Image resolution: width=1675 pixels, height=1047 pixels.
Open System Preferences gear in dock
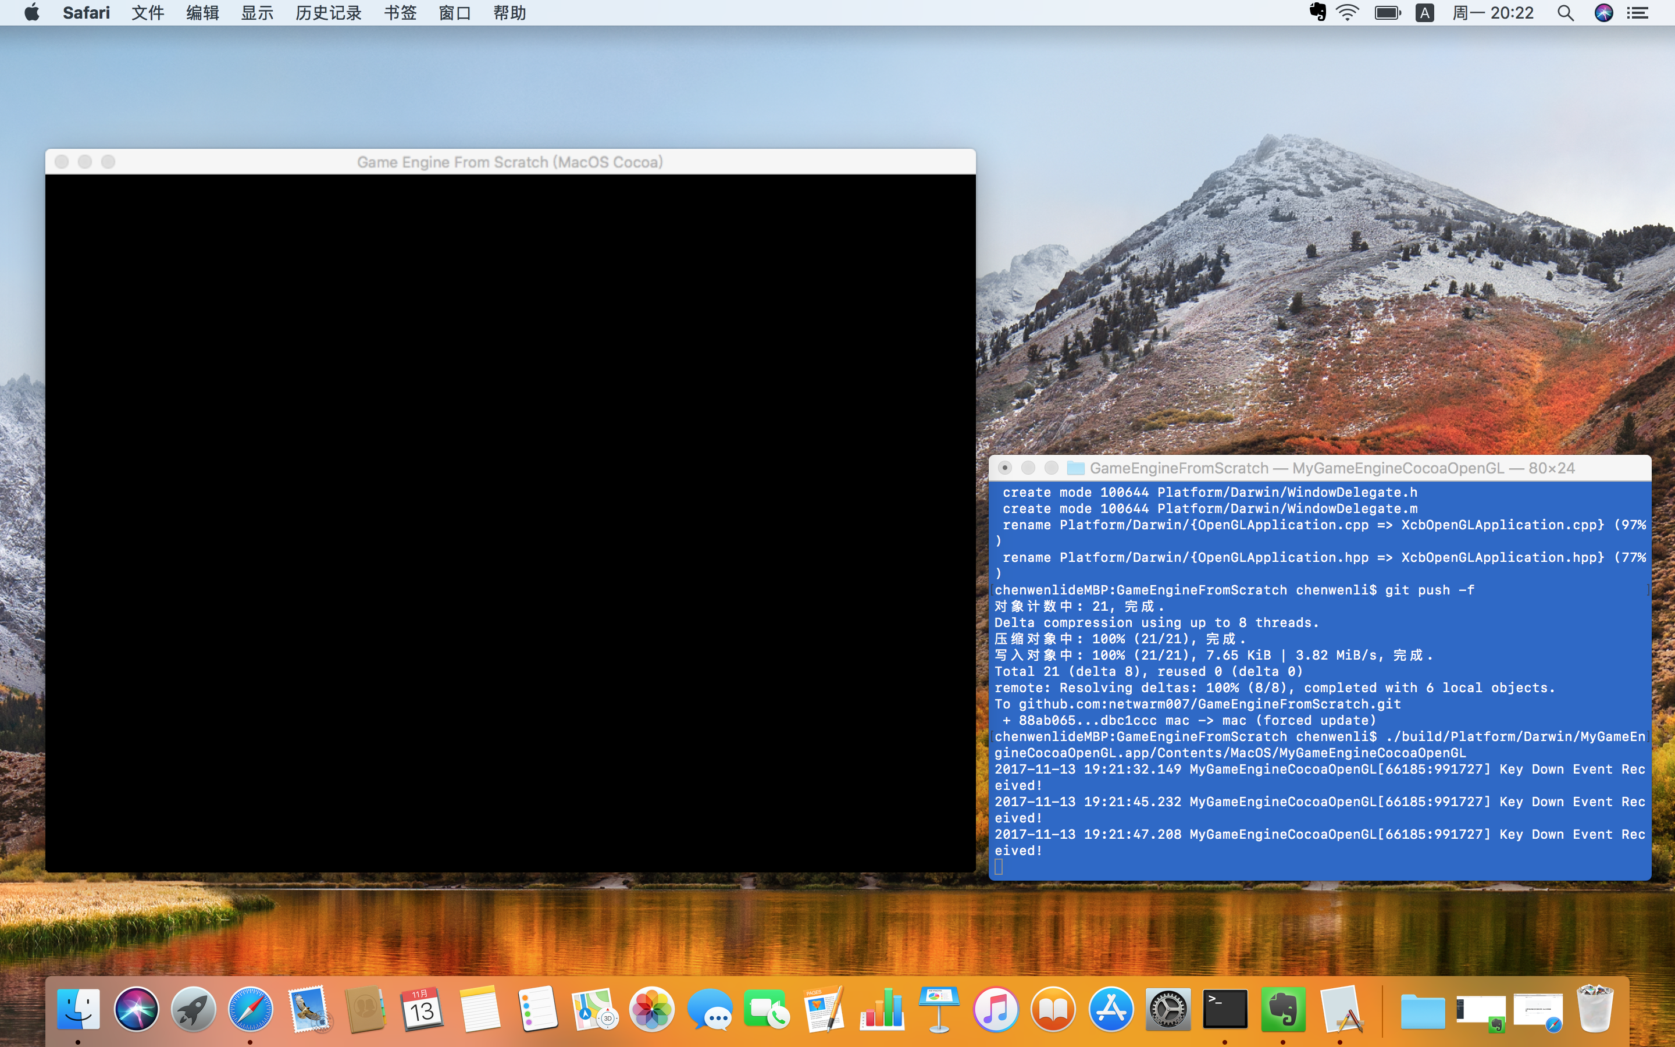tap(1168, 1008)
